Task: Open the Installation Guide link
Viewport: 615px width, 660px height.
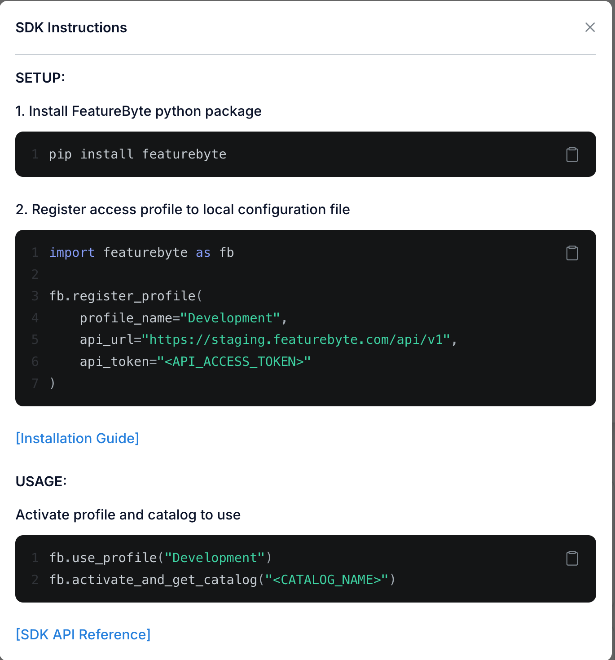Action: (x=77, y=438)
